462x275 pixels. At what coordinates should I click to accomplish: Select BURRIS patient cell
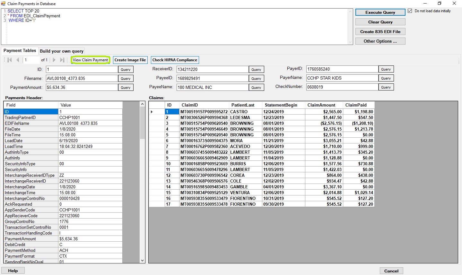pyautogui.click(x=245, y=164)
